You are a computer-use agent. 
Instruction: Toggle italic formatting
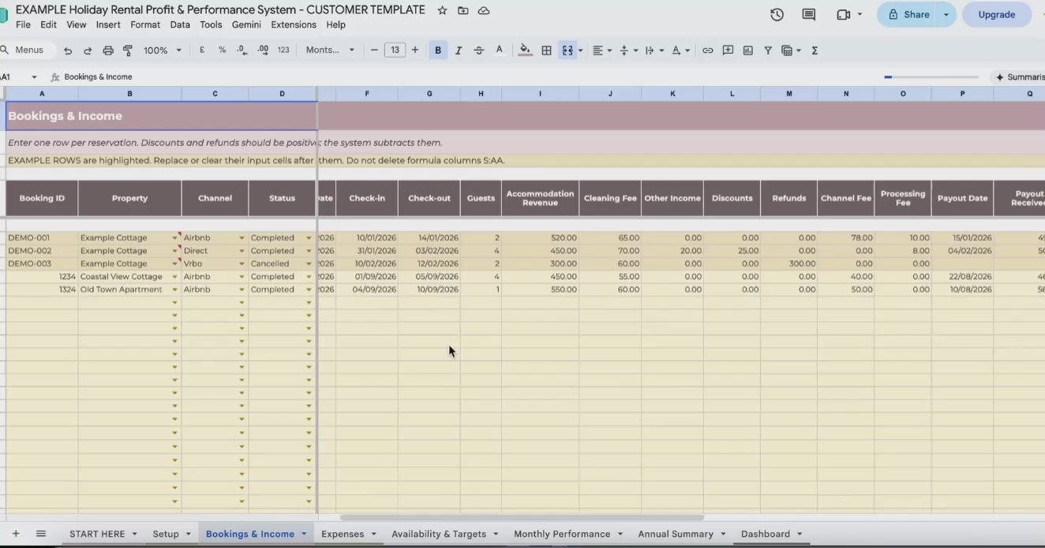(x=458, y=50)
